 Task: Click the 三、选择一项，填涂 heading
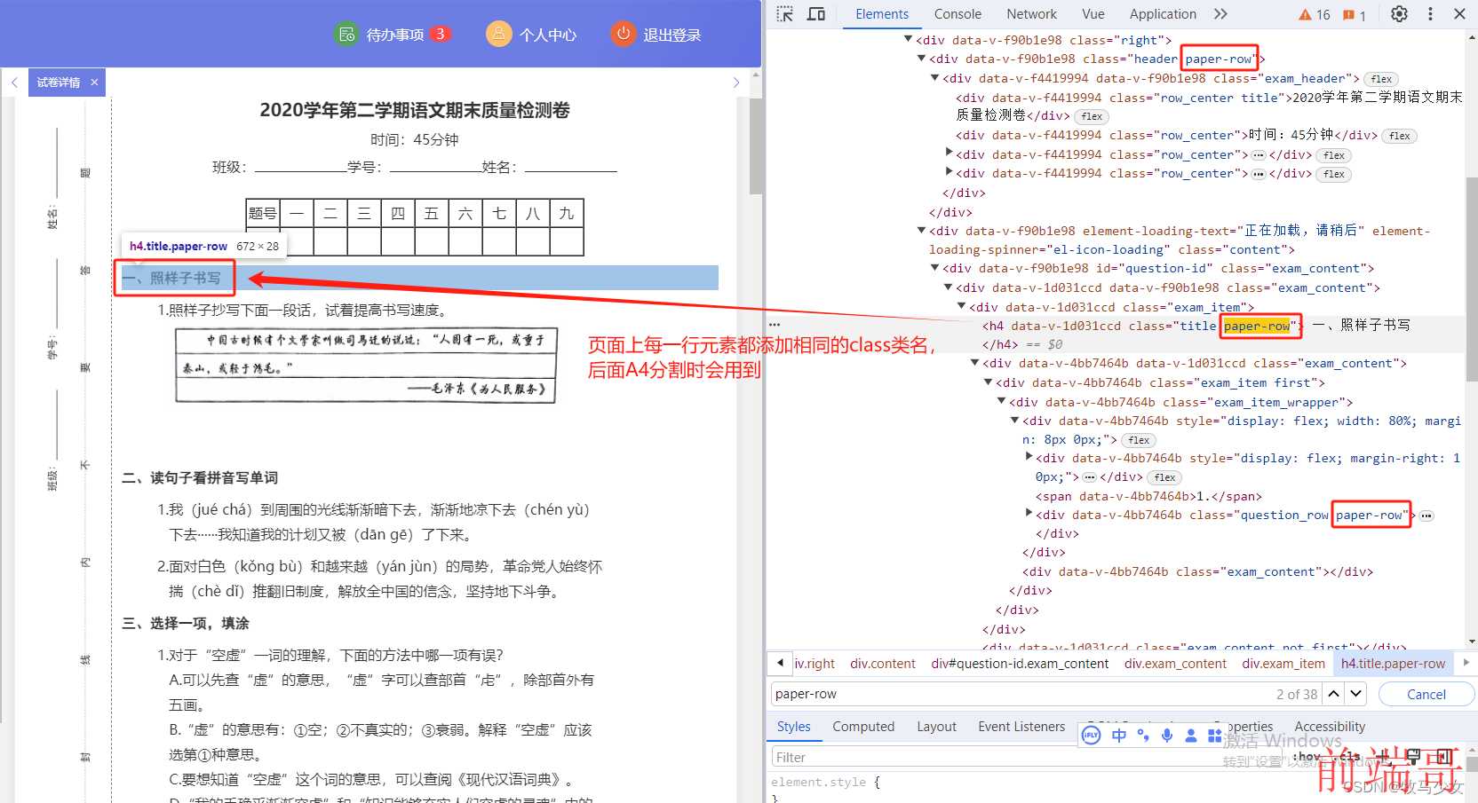click(x=186, y=623)
